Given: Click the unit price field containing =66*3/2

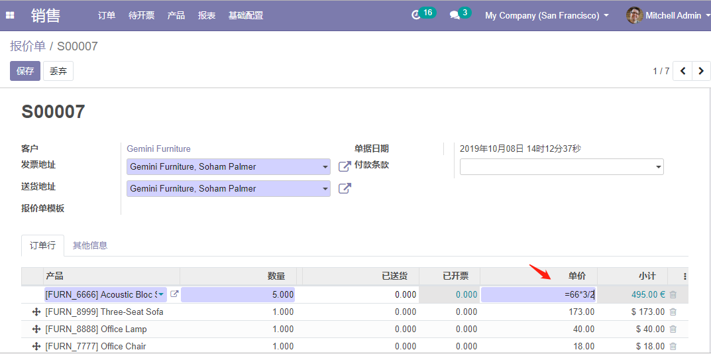Looking at the screenshot, I should pos(538,294).
